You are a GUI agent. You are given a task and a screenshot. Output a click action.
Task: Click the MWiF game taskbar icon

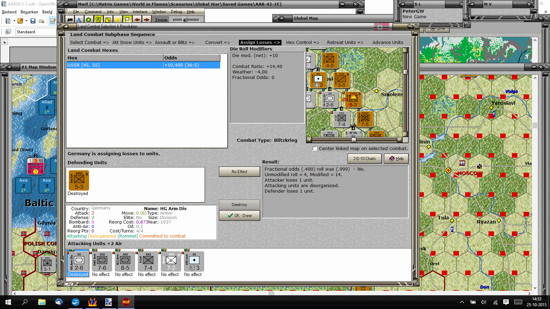[126, 302]
